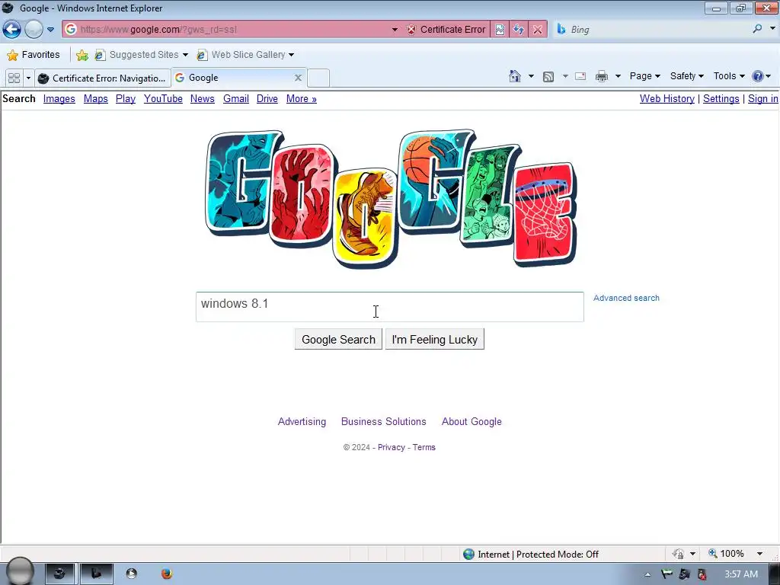Open the zoom level dropdown arrow

click(759, 554)
